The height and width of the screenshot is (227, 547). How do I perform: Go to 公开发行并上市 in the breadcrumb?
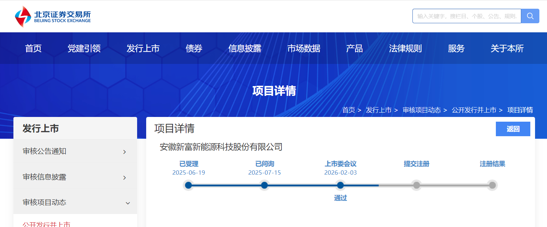click(x=474, y=110)
